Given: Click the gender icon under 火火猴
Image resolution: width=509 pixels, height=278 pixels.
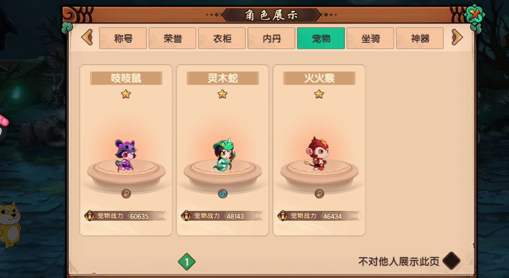Looking at the screenshot, I should point(319,193).
